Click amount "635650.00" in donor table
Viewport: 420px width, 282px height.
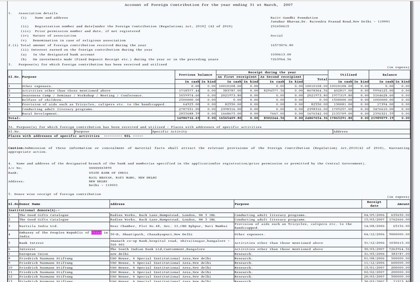pos(399,215)
